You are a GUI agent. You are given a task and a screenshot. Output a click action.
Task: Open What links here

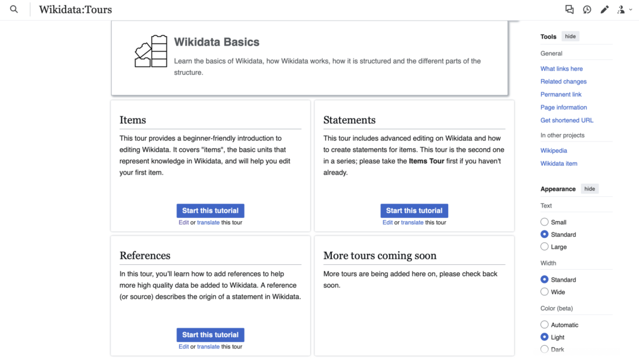(x=561, y=69)
